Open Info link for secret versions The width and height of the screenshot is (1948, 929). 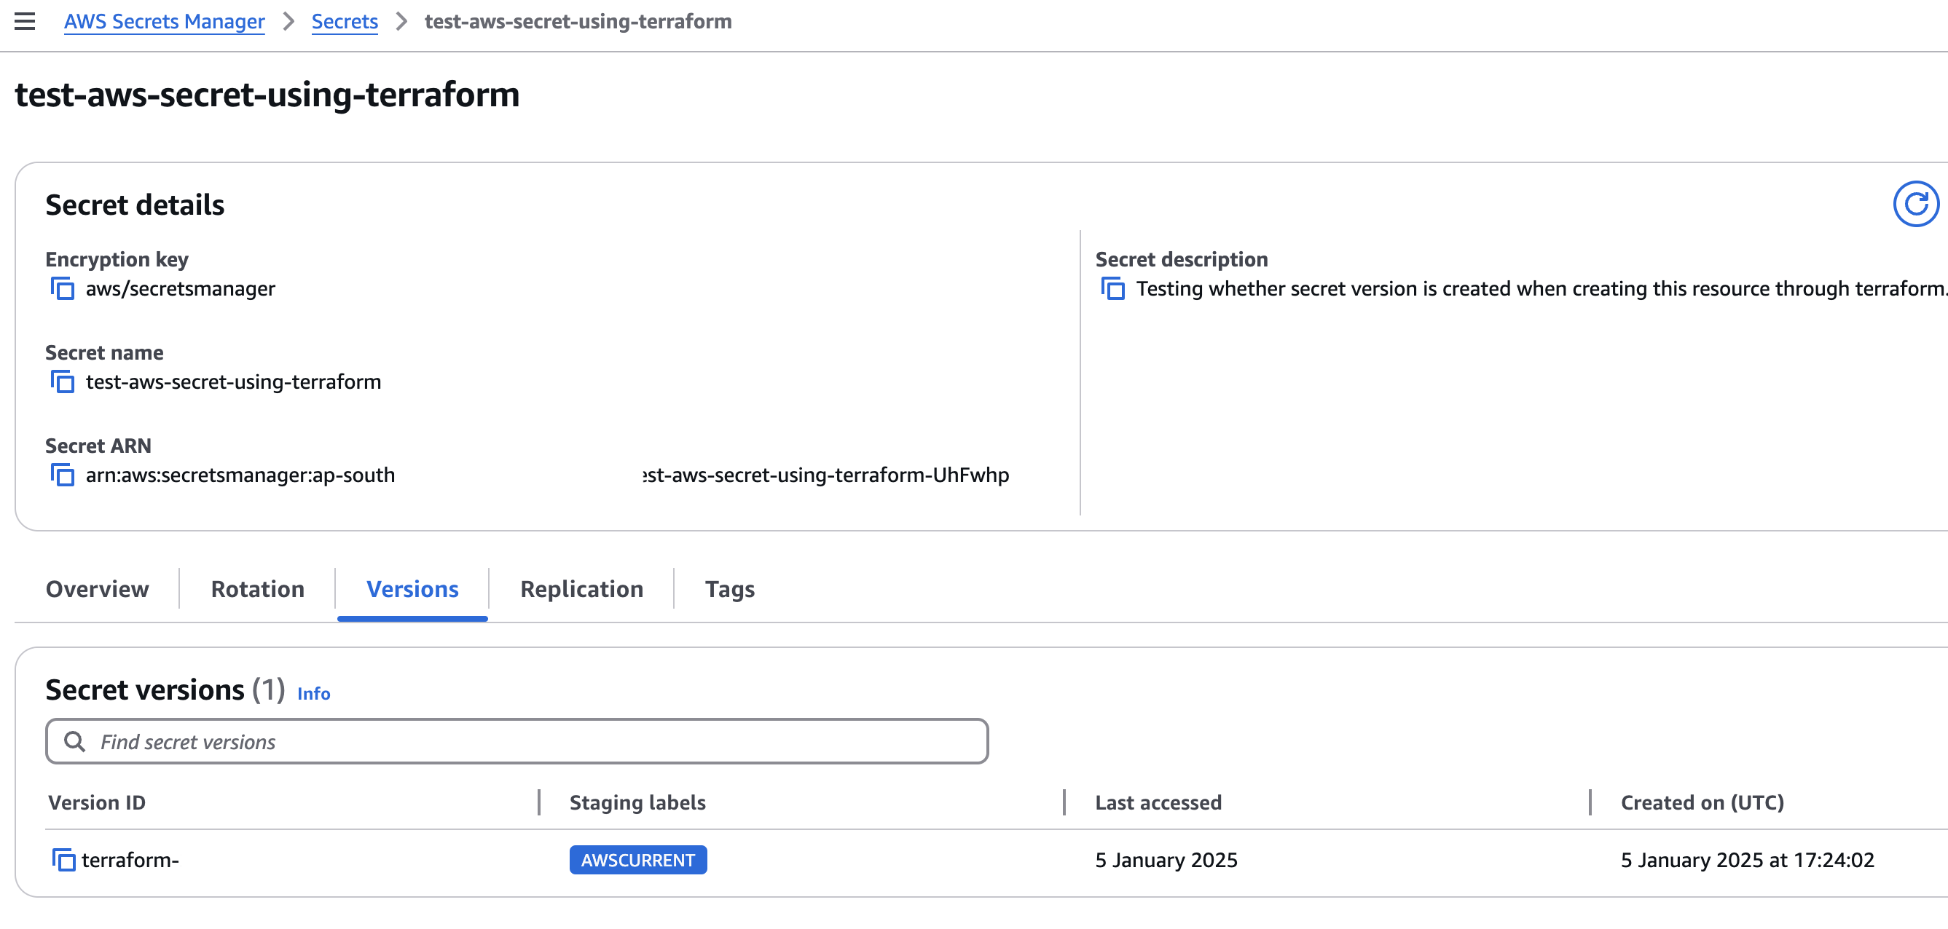(x=313, y=693)
